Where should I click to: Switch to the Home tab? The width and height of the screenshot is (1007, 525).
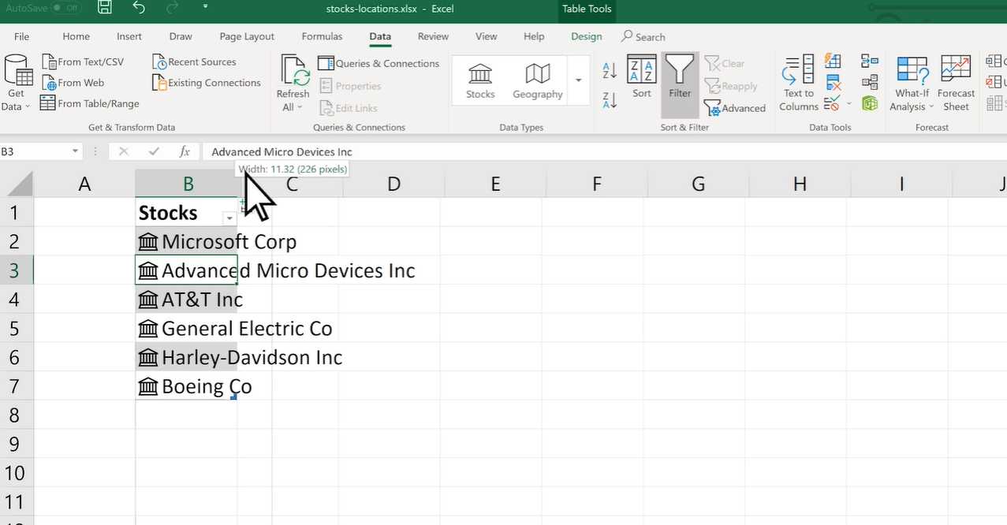tap(76, 36)
